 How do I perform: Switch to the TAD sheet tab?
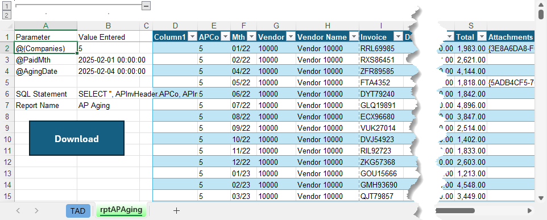coord(78,210)
